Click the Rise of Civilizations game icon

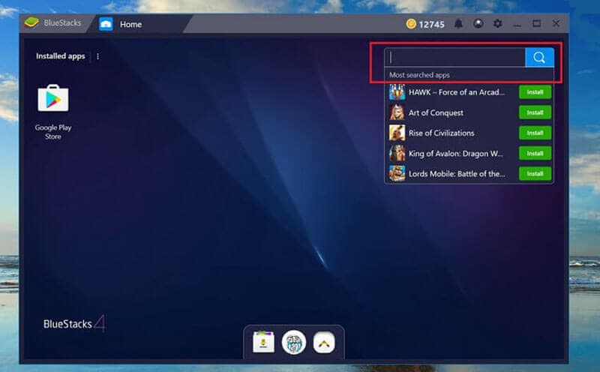(397, 133)
